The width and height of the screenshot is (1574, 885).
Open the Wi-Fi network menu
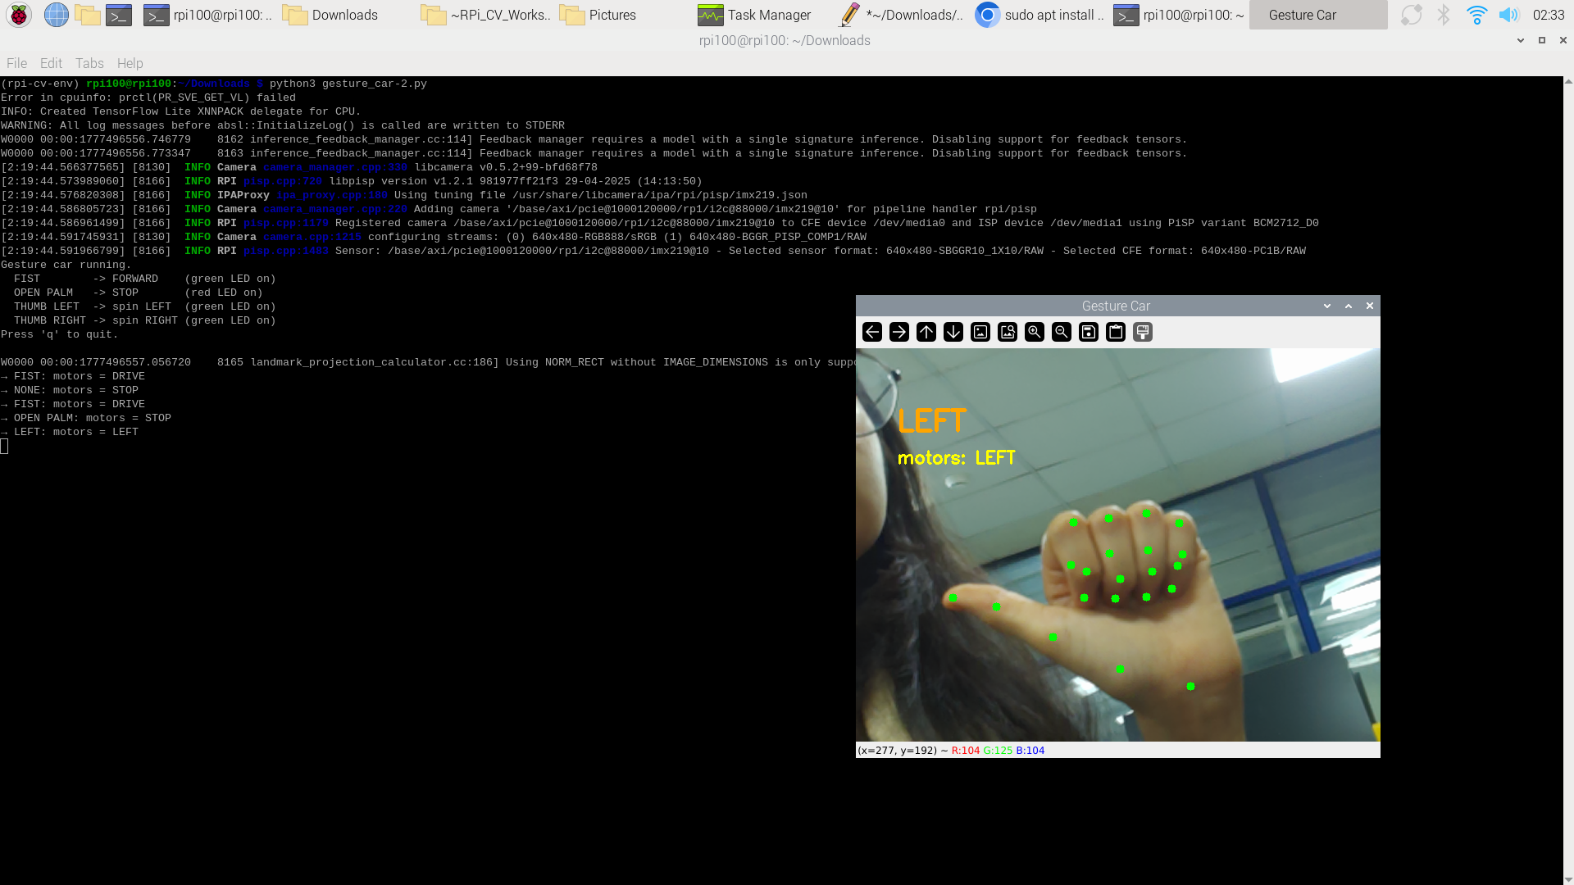click(x=1476, y=15)
